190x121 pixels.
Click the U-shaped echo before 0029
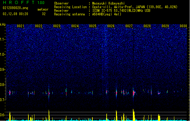(x=159, y=93)
